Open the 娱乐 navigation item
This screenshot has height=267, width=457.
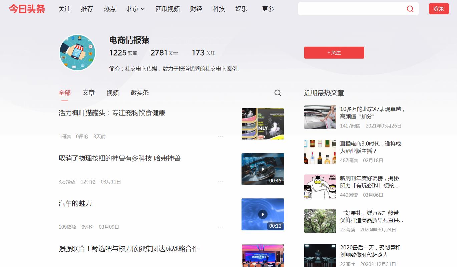point(241,9)
